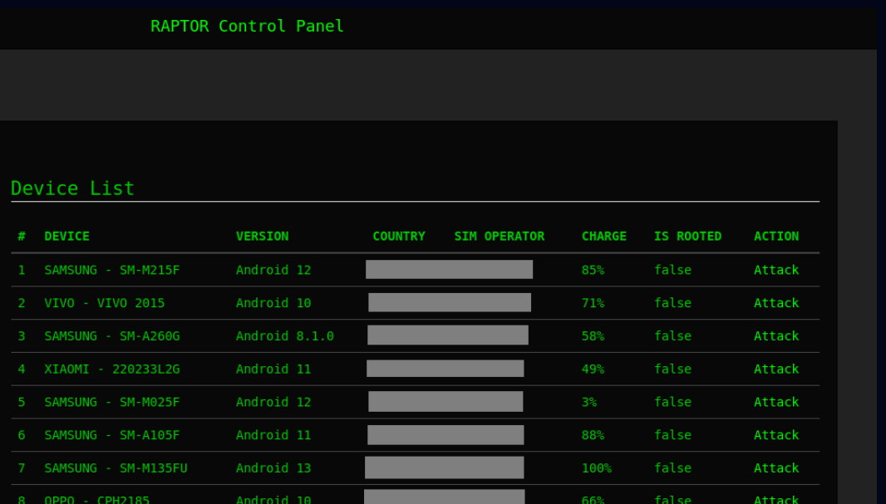Click the SIM OPERATOR column header
The height and width of the screenshot is (504, 886).
pos(499,236)
